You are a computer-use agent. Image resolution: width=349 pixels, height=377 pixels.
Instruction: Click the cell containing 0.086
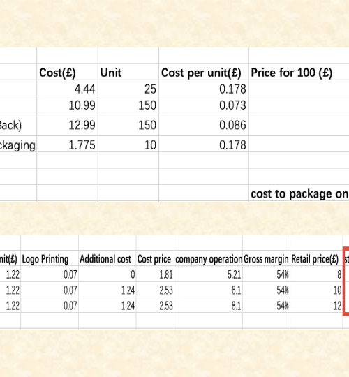204,124
